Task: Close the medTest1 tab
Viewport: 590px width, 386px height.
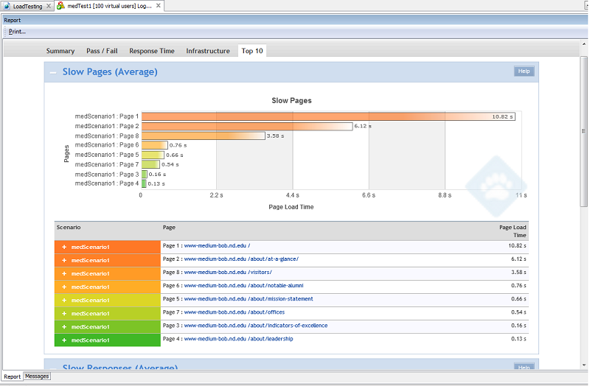Action: point(159,6)
